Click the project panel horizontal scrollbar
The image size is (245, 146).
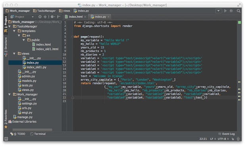(32, 130)
